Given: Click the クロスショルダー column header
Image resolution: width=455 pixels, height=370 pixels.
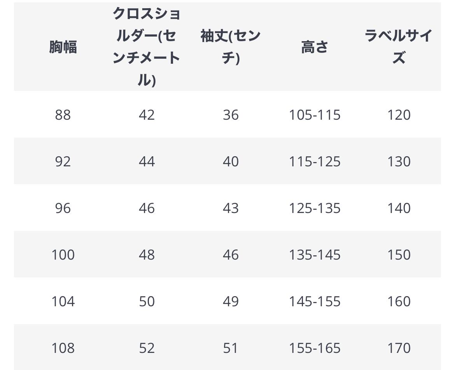Looking at the screenshot, I should tap(147, 47).
